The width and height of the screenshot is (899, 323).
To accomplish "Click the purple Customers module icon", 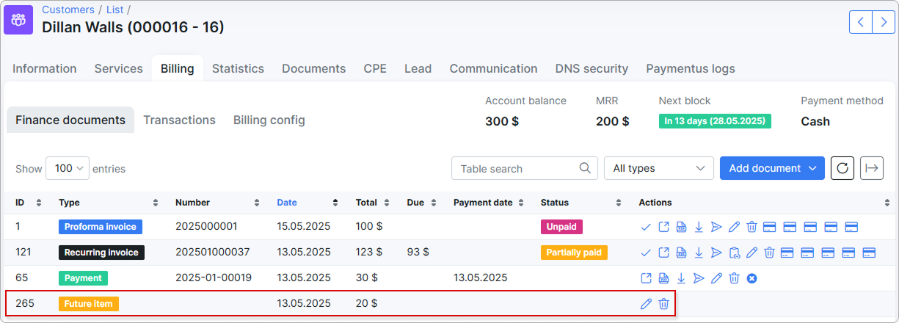I will point(18,20).
